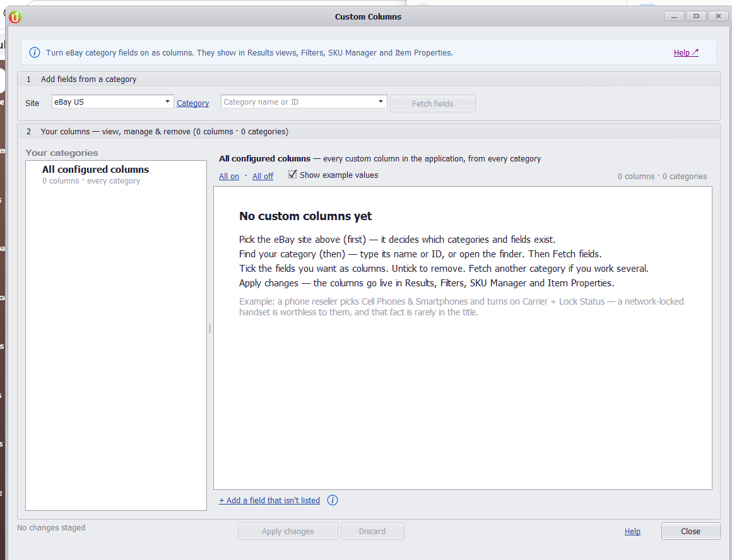
Task: Maximize the Custom Columns window
Action: 696,16
